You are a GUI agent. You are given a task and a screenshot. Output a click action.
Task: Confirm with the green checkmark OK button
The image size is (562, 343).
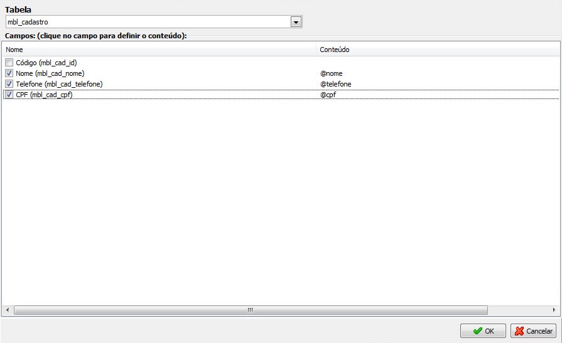coord(483,331)
